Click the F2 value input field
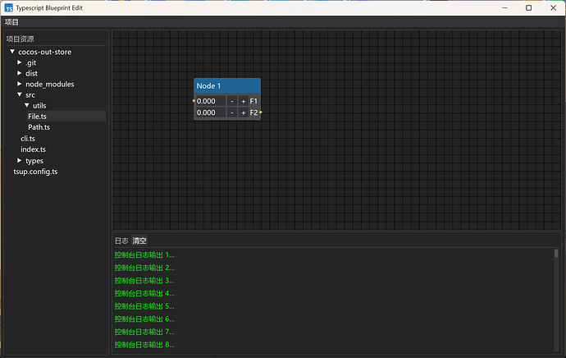The width and height of the screenshot is (566, 358). tap(211, 112)
